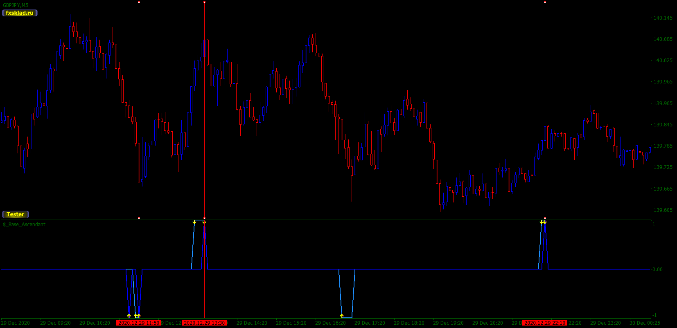Click the $_Base_Ascendant indicator label

(x=24, y=225)
